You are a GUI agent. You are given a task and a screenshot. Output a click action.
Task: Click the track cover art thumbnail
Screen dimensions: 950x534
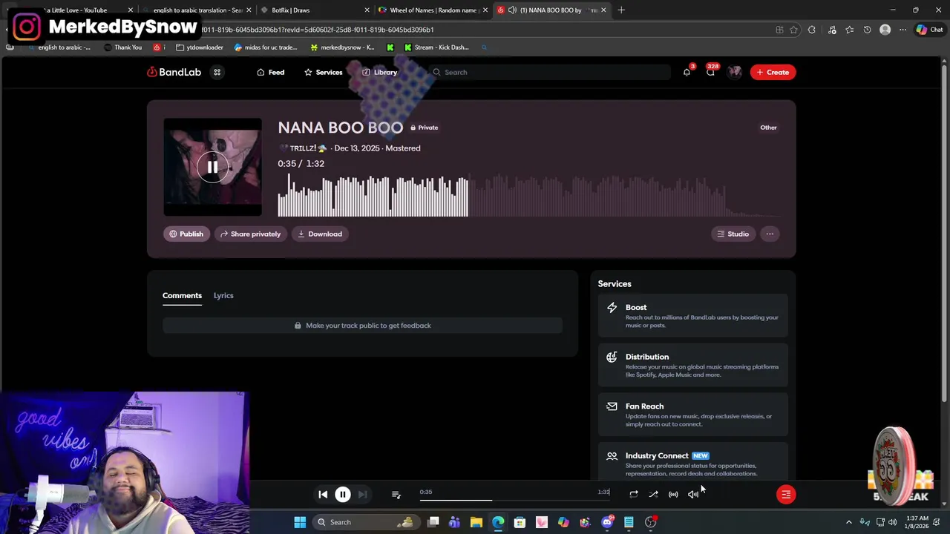[212, 167]
